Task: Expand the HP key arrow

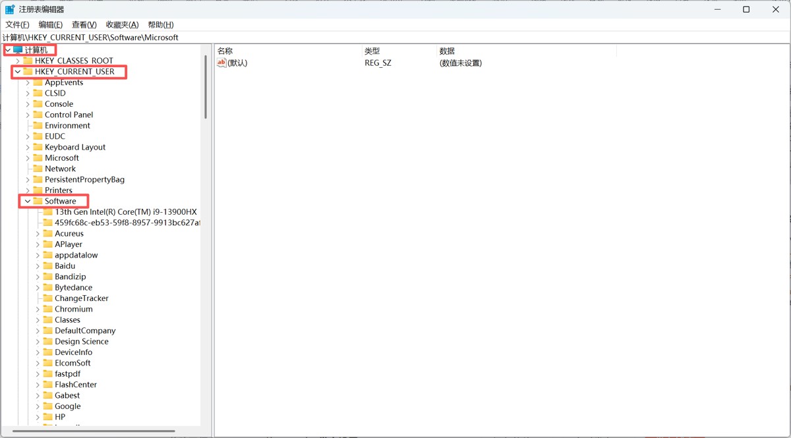Action: (38, 417)
